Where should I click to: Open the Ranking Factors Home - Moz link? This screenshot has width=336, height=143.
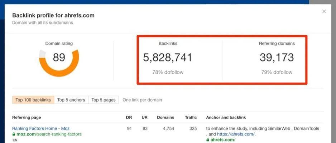[41, 128]
